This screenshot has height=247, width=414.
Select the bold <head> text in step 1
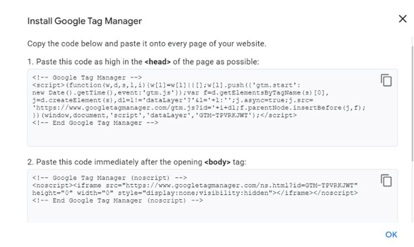pyautogui.click(x=157, y=62)
